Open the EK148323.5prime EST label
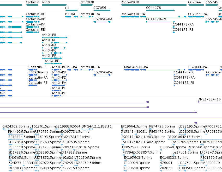Image resolution: width=222 pixels, height=172 pixels. 174,158
